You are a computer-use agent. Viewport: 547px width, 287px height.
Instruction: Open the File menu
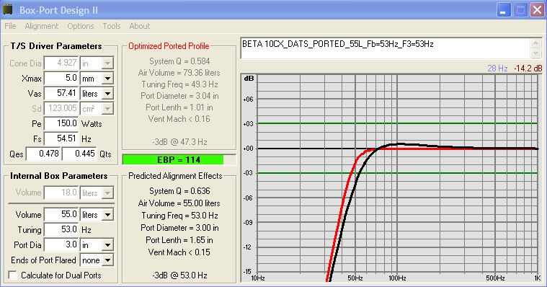pos(10,26)
